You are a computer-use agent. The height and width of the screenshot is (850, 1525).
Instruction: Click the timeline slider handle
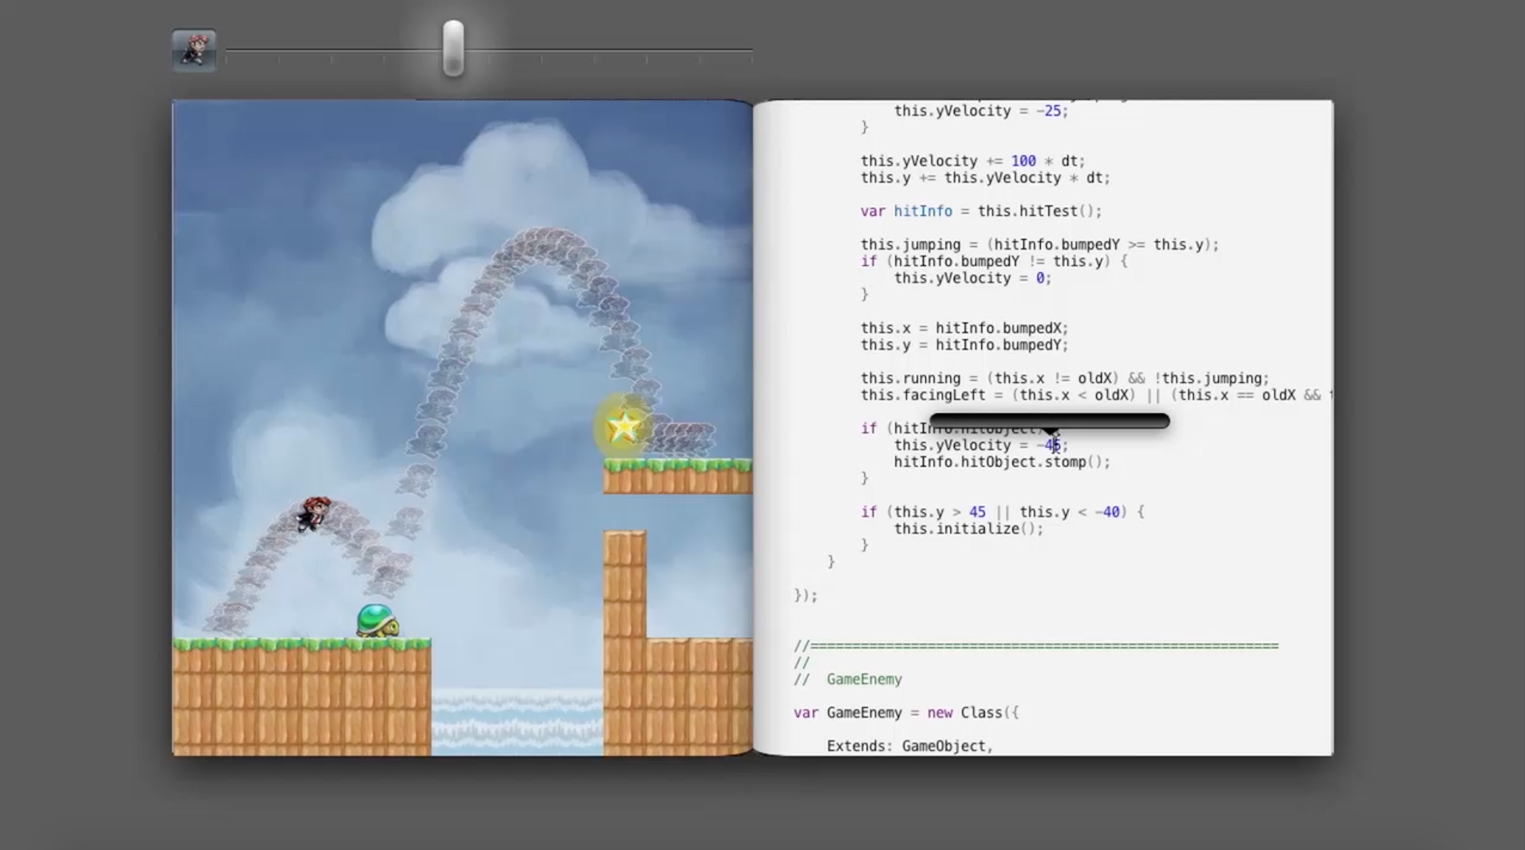click(x=453, y=48)
